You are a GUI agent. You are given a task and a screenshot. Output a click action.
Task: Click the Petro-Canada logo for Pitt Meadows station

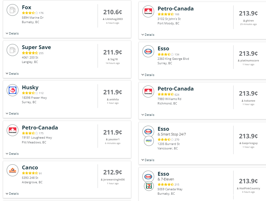pos(13,130)
